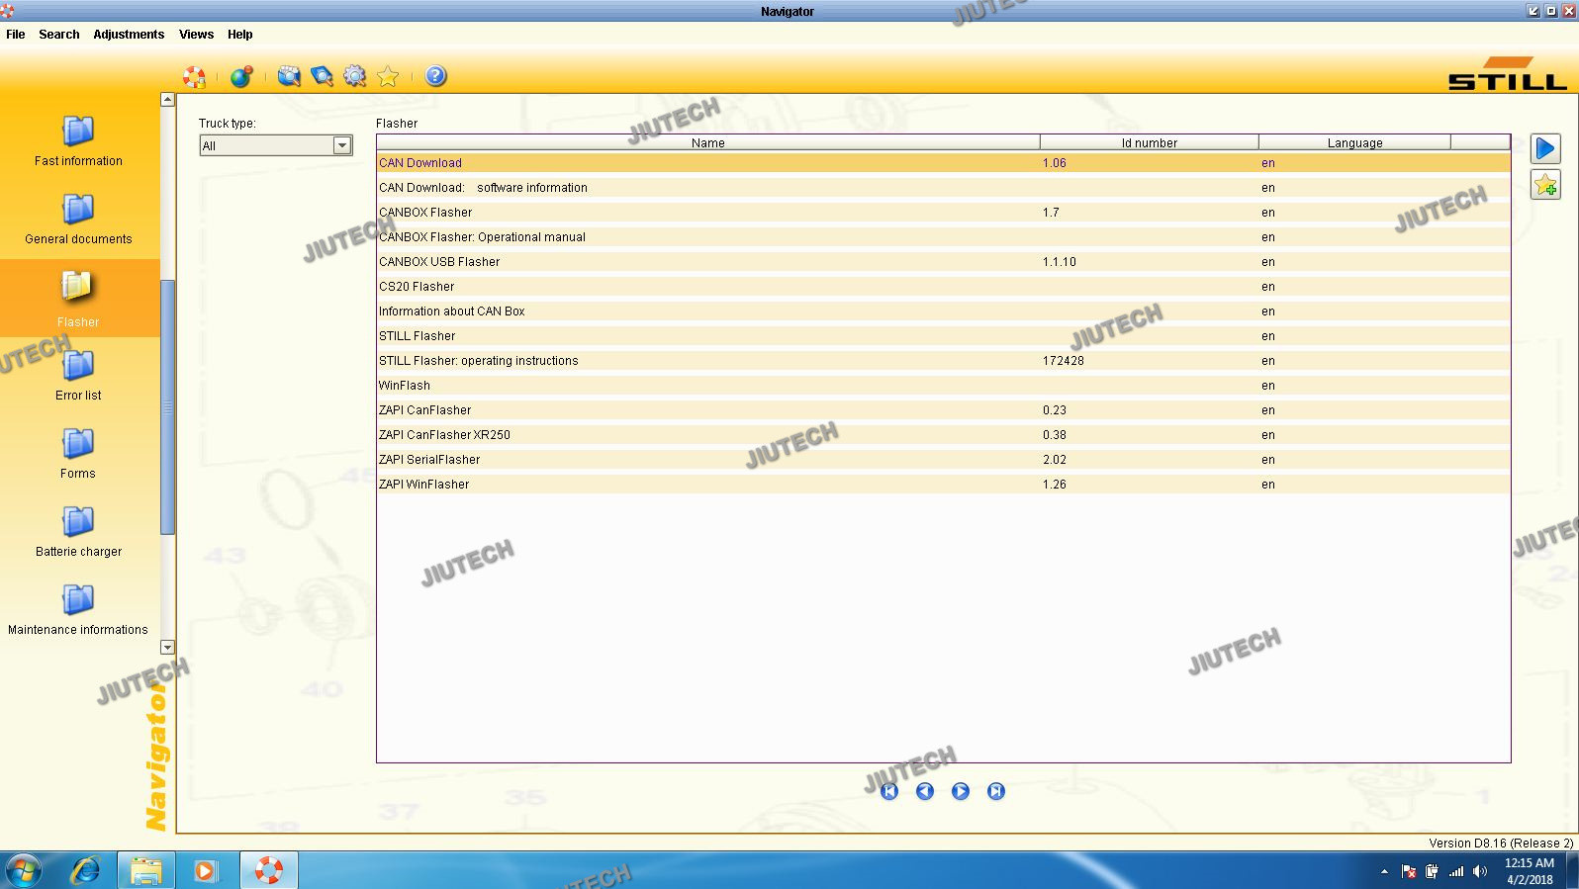Open the media player taskbar icon
The height and width of the screenshot is (889, 1579).
click(206, 870)
